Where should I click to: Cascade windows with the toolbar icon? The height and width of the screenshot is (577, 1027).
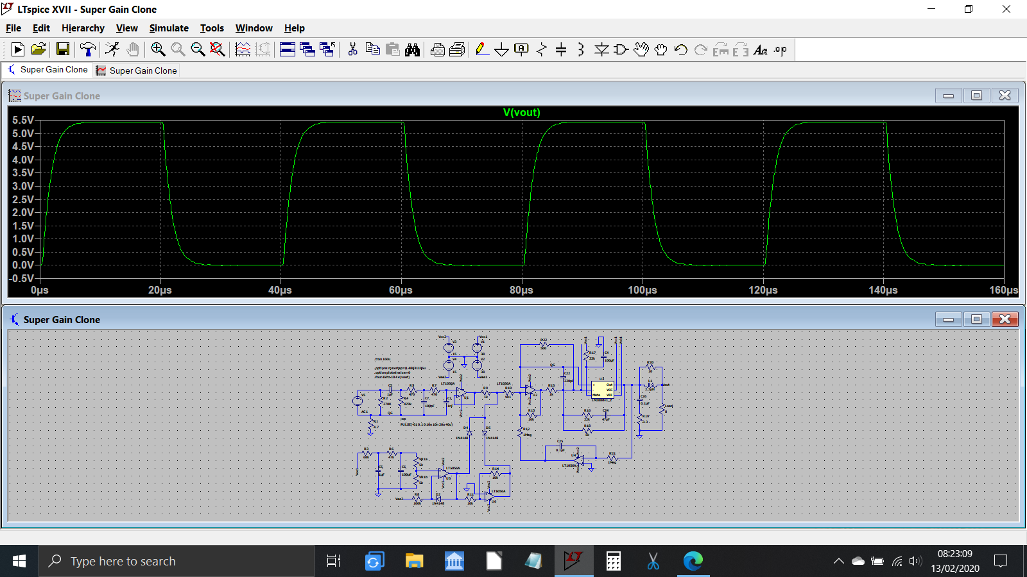[307, 49]
